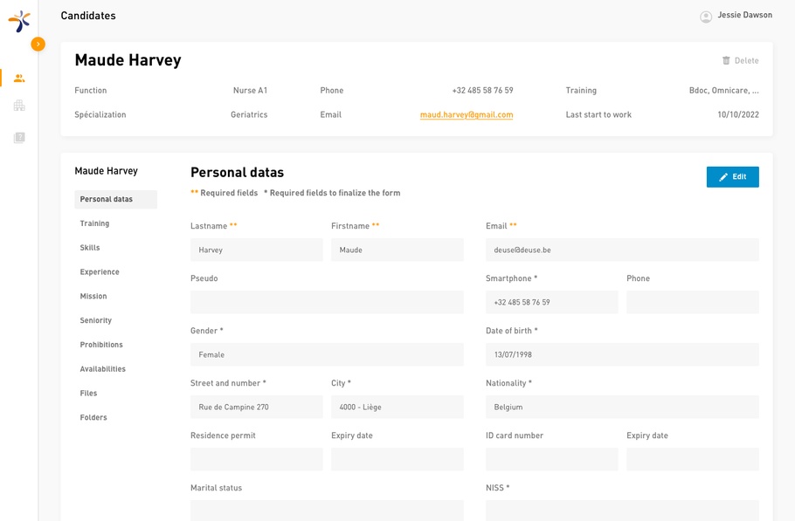Open the maud.harvey@gmail.com email link
The height and width of the screenshot is (521, 795).
click(466, 115)
